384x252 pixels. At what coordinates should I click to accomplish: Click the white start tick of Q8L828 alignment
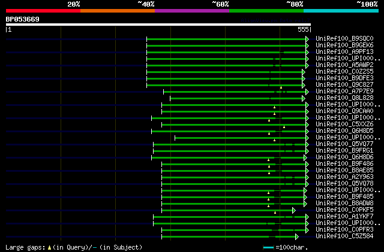coord(170,99)
